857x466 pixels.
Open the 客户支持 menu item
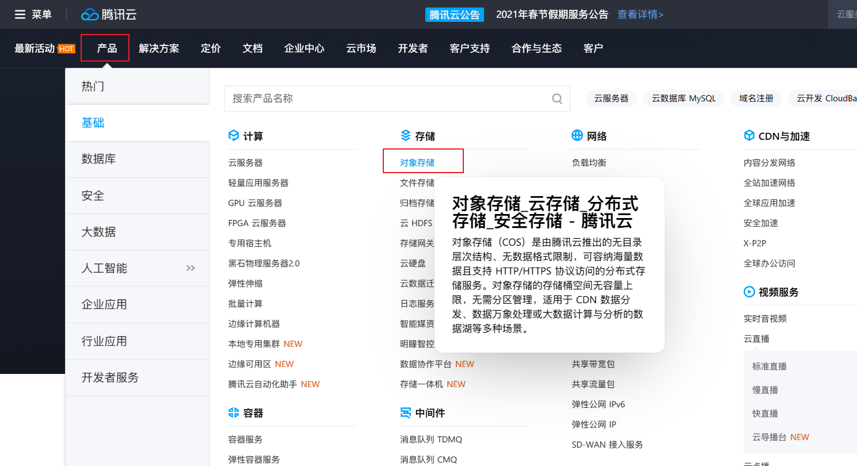coord(470,48)
